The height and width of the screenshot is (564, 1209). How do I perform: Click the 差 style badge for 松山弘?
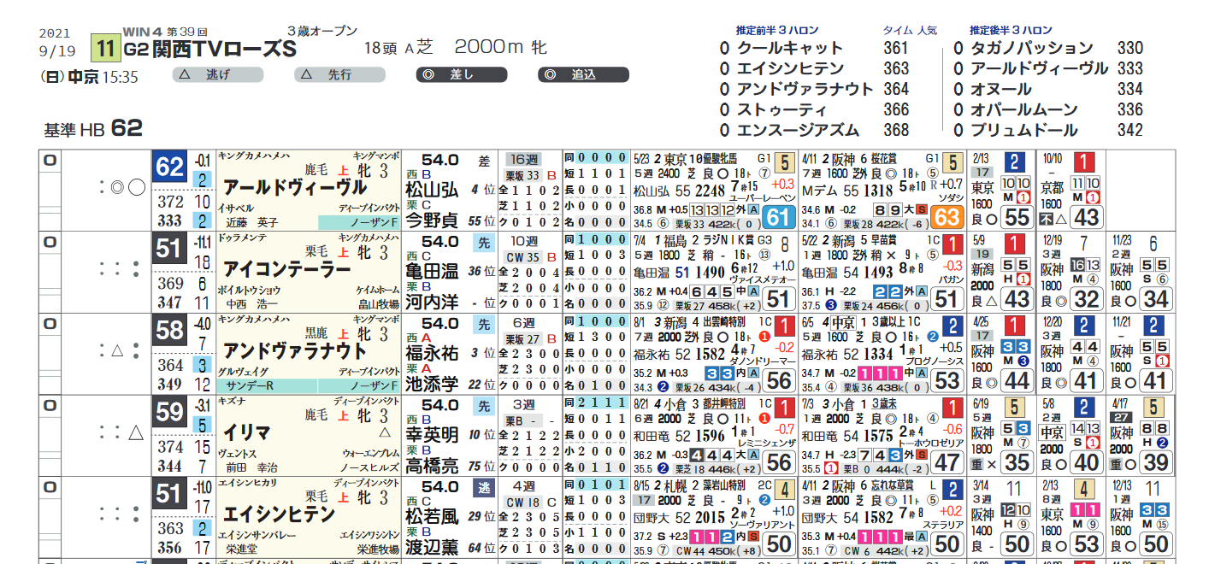click(483, 161)
